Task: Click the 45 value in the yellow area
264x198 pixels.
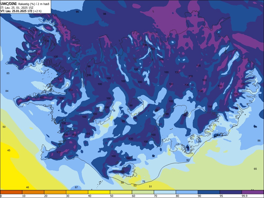Action: coord(9,150)
